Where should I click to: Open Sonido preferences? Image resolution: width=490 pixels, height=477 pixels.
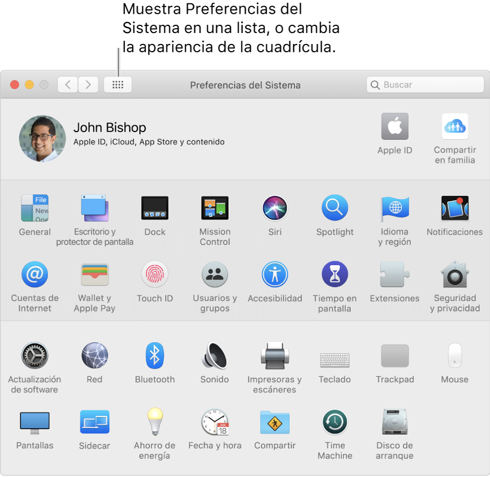click(214, 356)
